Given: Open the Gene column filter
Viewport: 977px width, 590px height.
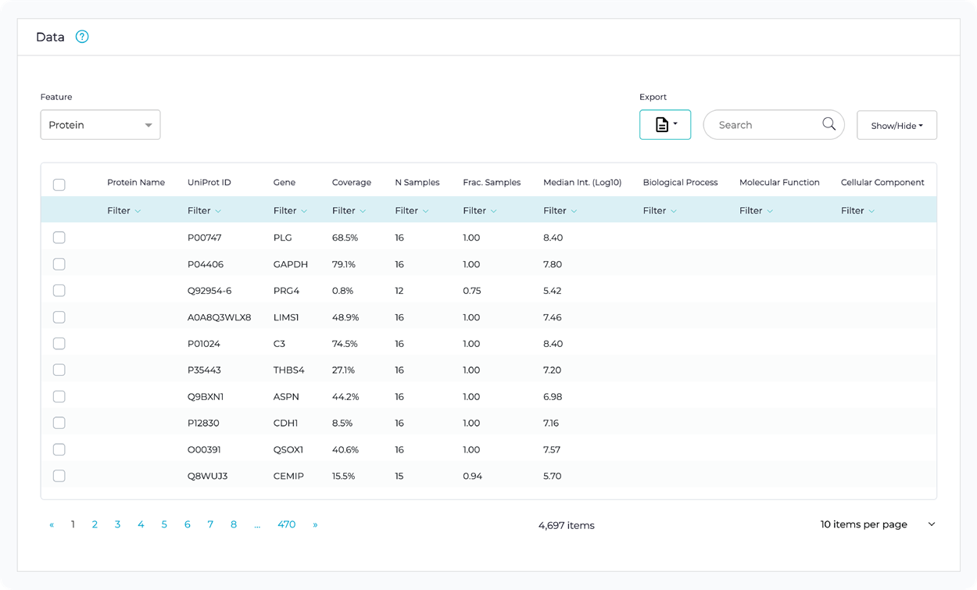Looking at the screenshot, I should tap(291, 211).
